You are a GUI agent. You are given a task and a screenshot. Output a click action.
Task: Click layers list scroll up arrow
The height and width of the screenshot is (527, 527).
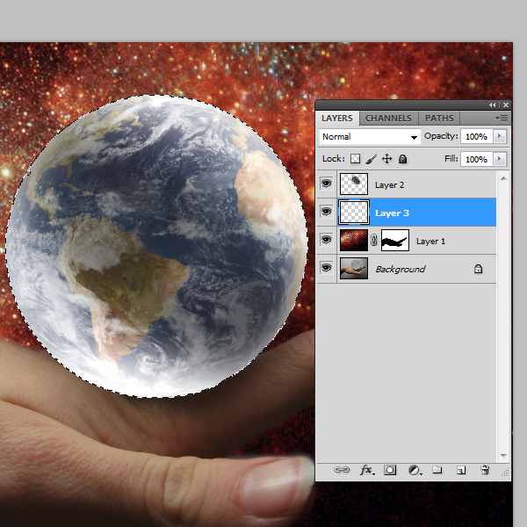click(503, 178)
